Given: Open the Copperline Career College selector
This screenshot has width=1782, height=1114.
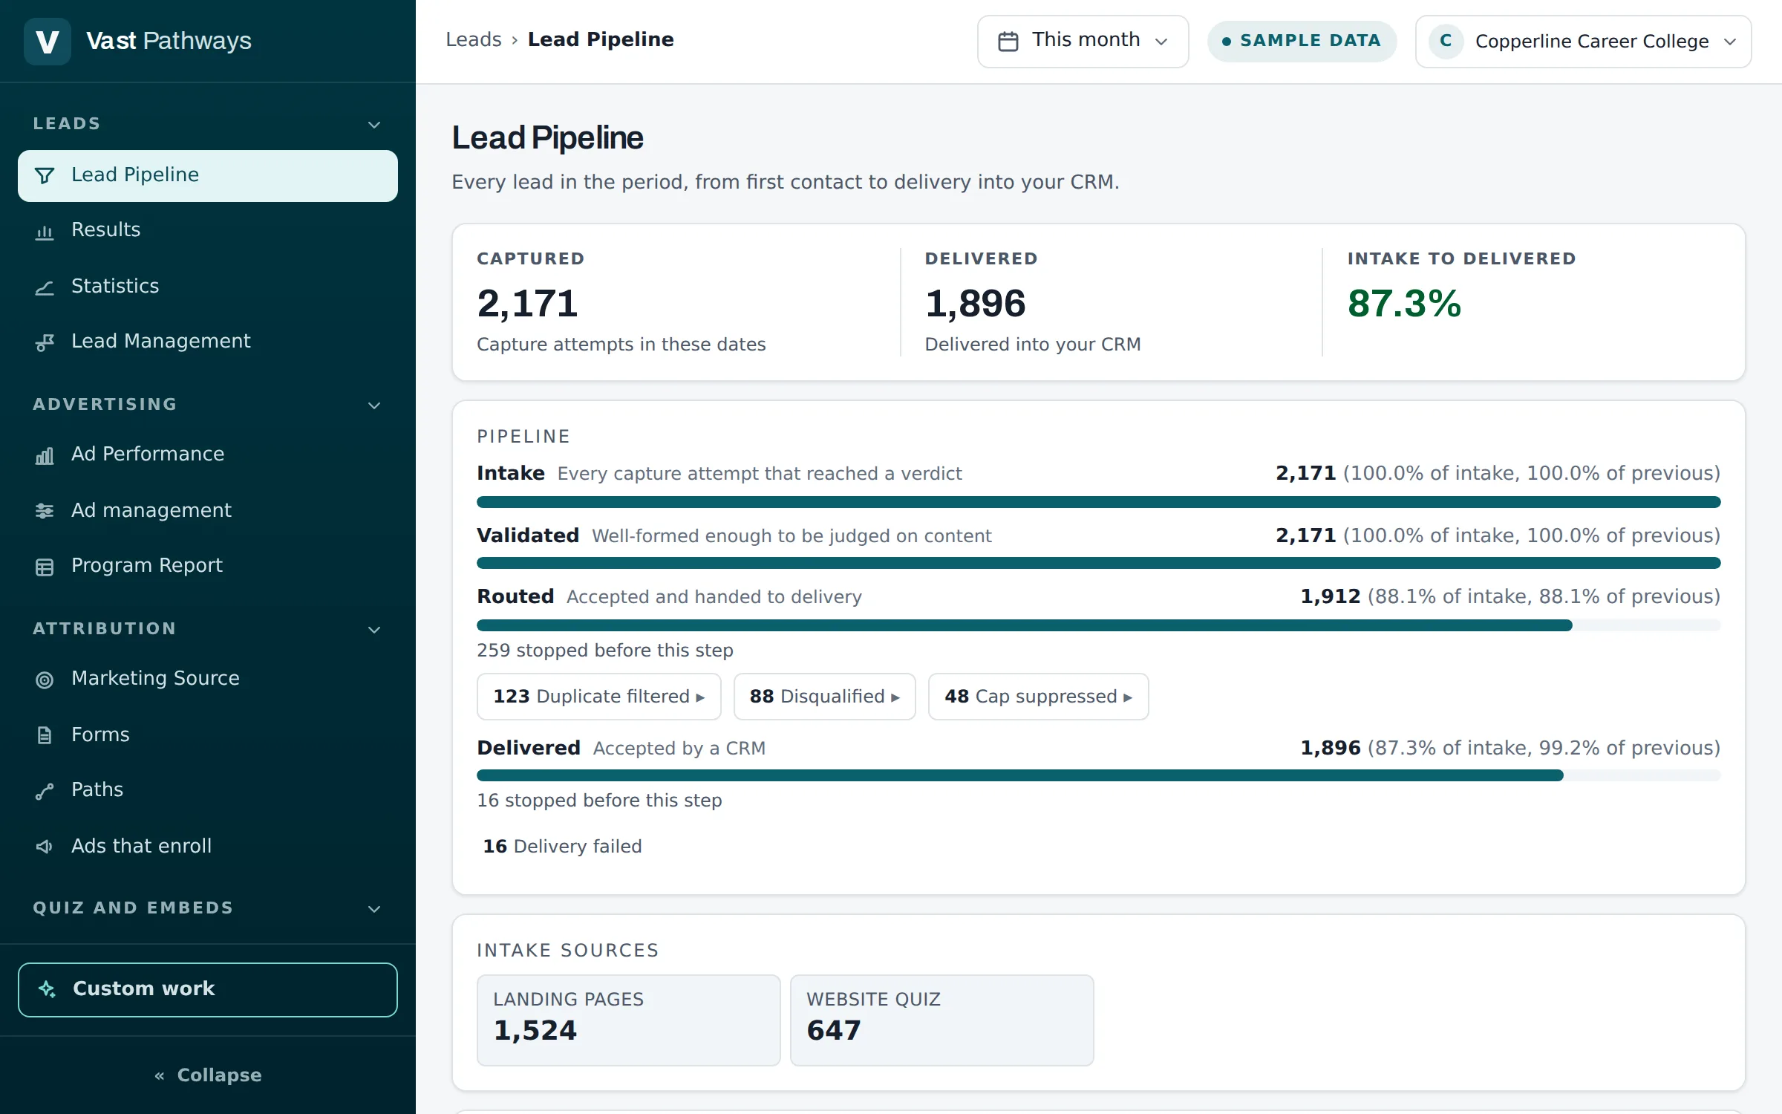Looking at the screenshot, I should [1583, 41].
